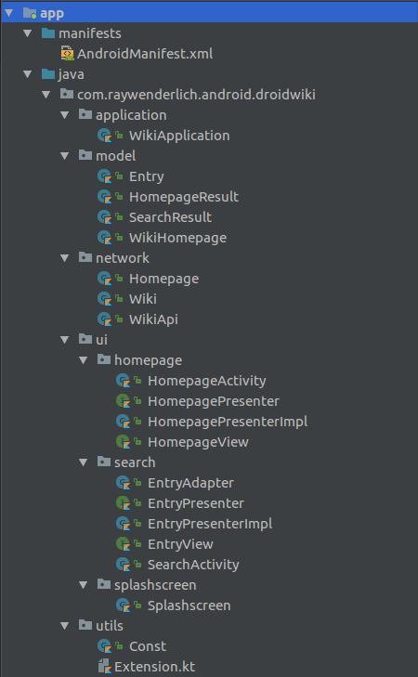This screenshot has height=677, width=418.
Task: Click the interface icon beside EntryView
Action: (x=123, y=544)
